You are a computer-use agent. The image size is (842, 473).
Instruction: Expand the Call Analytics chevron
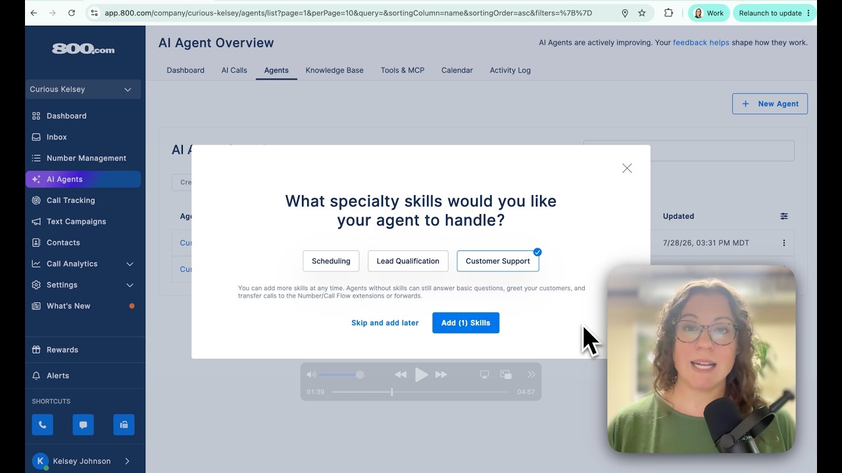coord(130,263)
